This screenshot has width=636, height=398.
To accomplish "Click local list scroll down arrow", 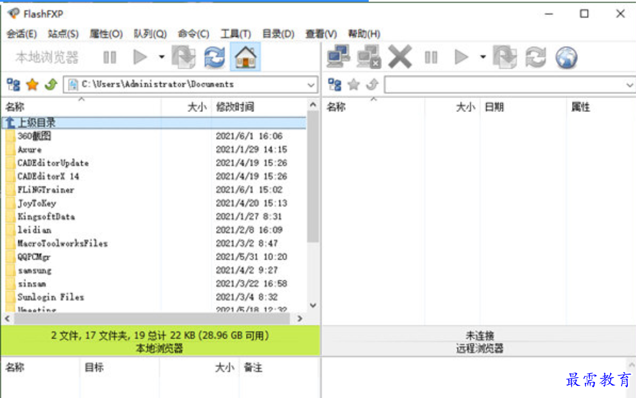I will [x=313, y=305].
